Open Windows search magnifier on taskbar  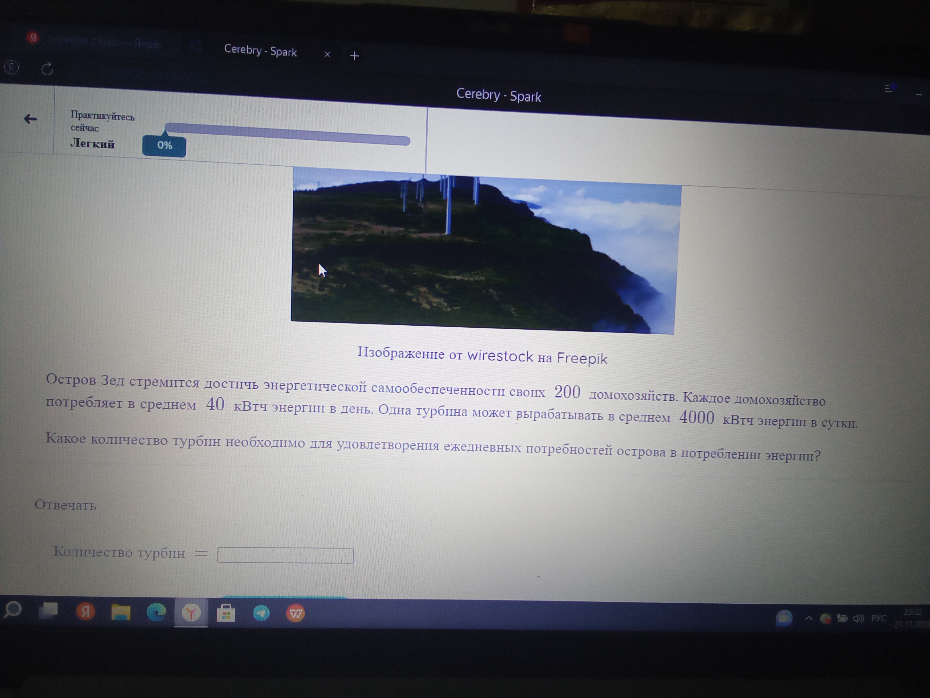click(13, 610)
